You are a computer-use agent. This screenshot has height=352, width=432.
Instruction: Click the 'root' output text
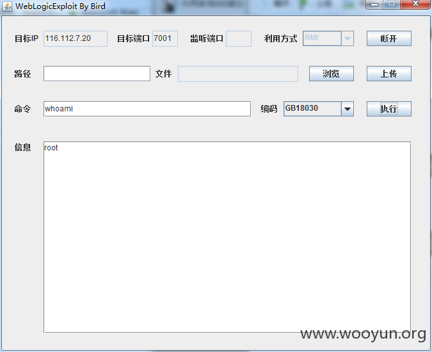tap(51, 148)
